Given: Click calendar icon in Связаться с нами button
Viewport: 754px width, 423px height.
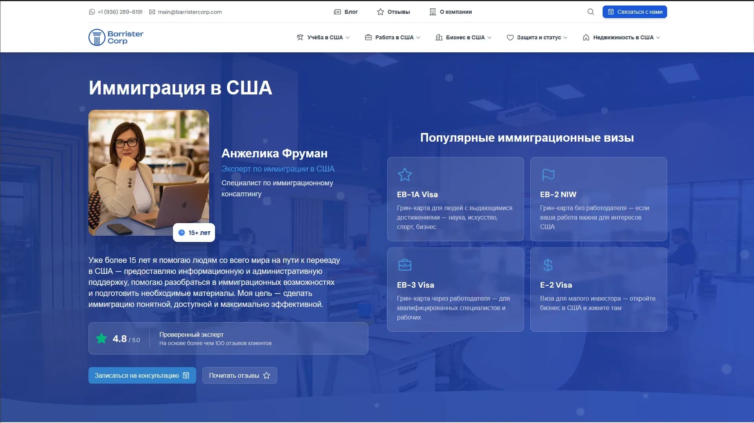Looking at the screenshot, I should pyautogui.click(x=611, y=12).
